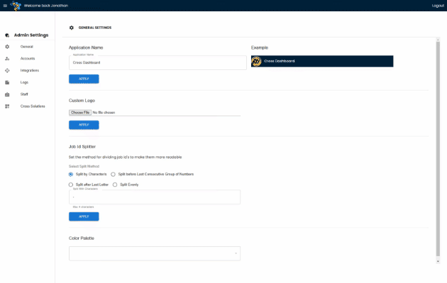Click the Accounts people icon
Viewport: 447px width, 283px height.
click(x=7, y=59)
